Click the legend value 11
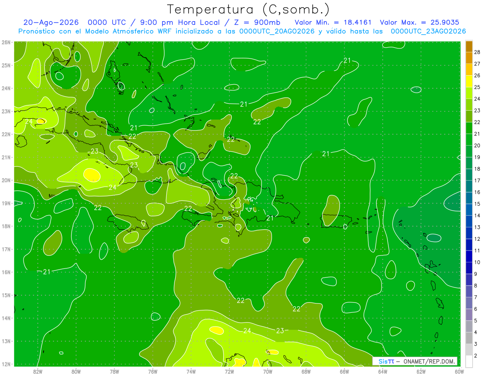This screenshot has height=377, width=488. point(477,251)
